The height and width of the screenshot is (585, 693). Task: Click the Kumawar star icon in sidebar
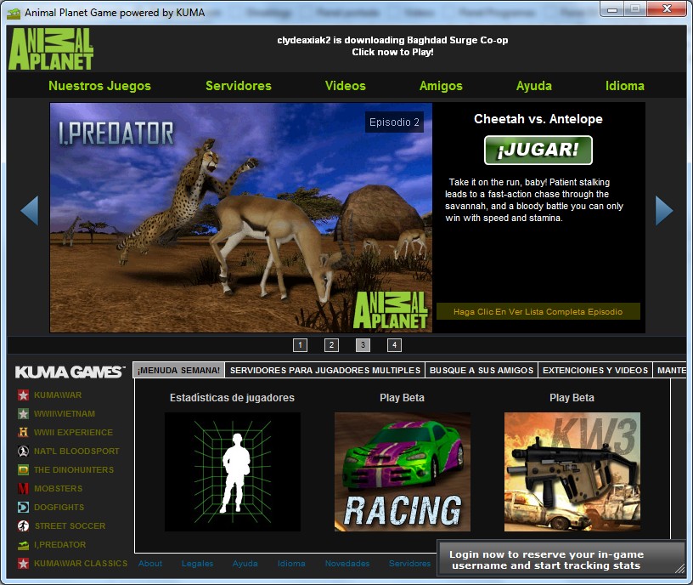[x=23, y=395]
